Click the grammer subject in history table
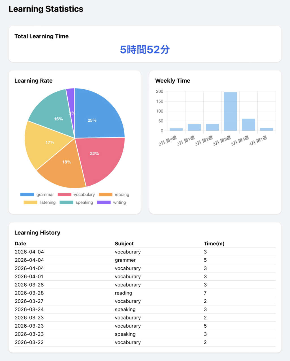 point(125,260)
